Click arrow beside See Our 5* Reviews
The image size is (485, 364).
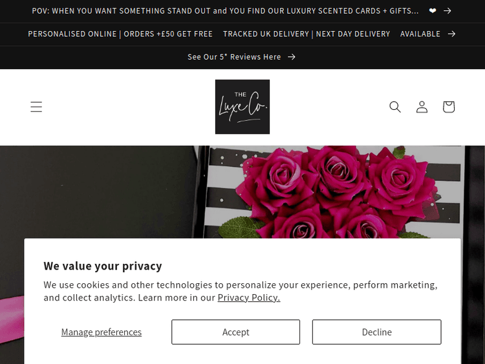pos(292,57)
